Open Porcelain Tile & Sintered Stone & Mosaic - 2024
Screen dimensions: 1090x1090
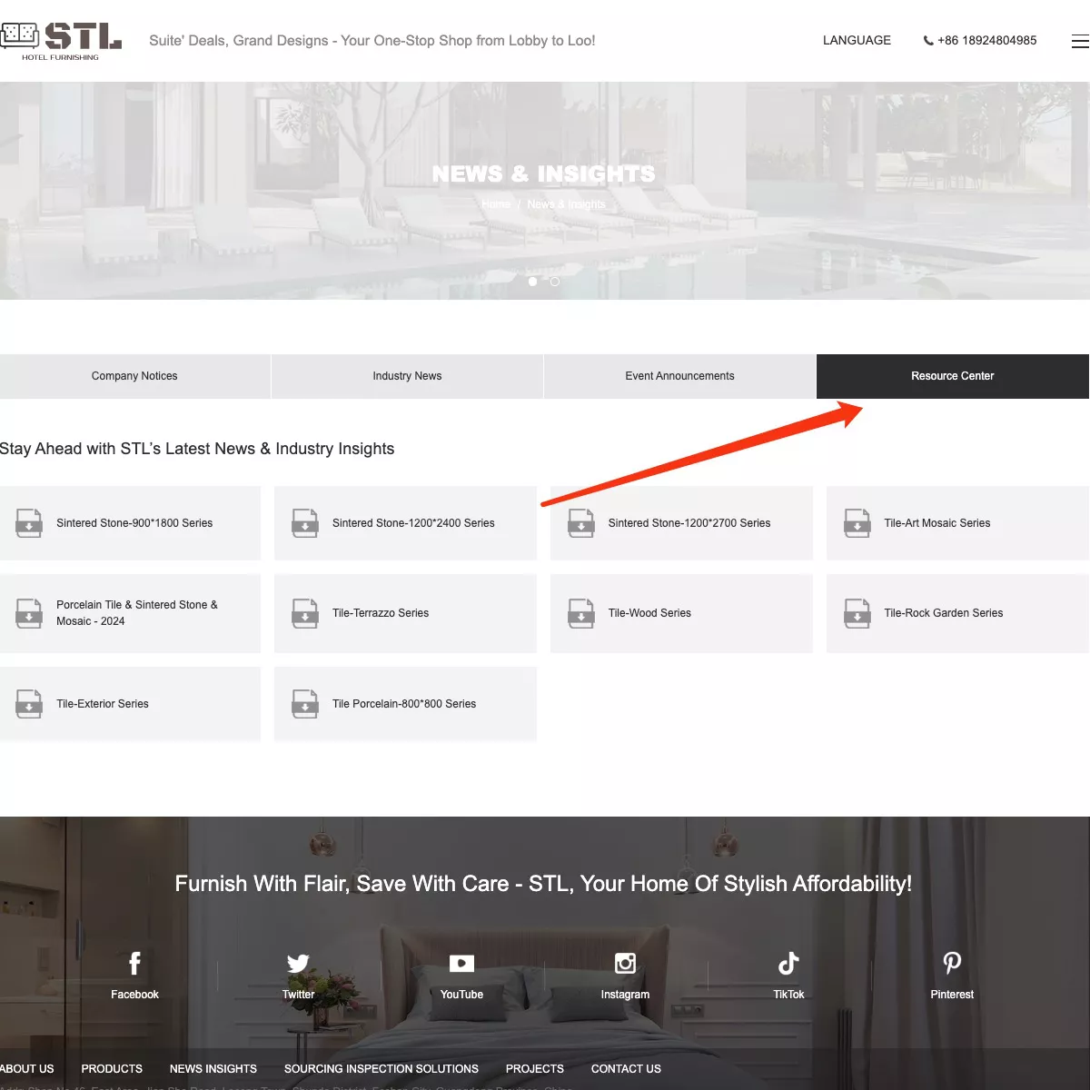point(137,613)
